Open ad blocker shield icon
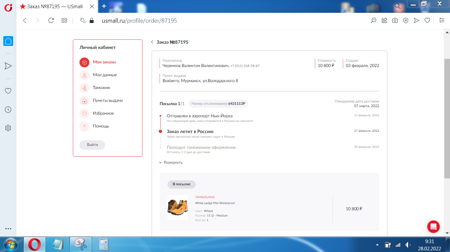450x252 pixels. pos(406,20)
